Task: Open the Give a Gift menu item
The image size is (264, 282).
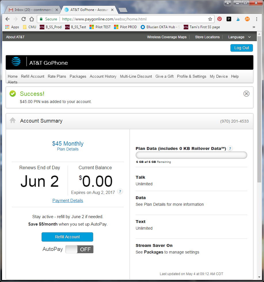Action: tap(164, 76)
